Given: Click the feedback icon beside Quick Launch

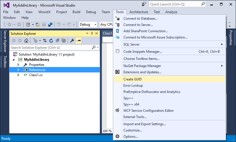Looking at the screenshot, I should tap(143, 4).
